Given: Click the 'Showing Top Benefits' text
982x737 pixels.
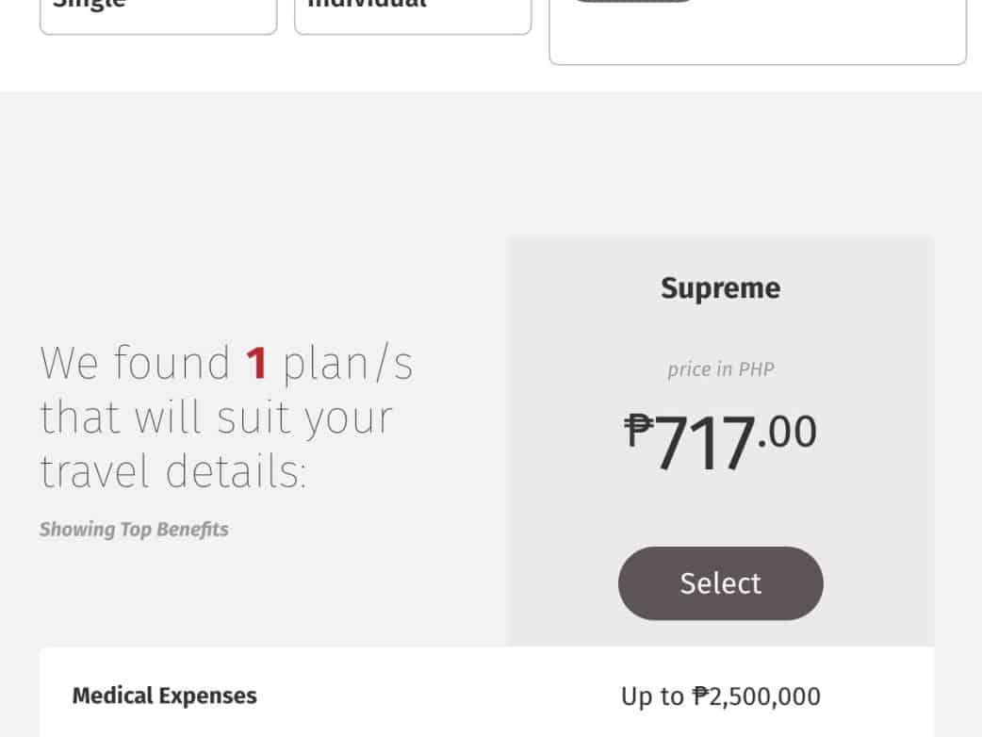Looking at the screenshot, I should click(x=134, y=530).
